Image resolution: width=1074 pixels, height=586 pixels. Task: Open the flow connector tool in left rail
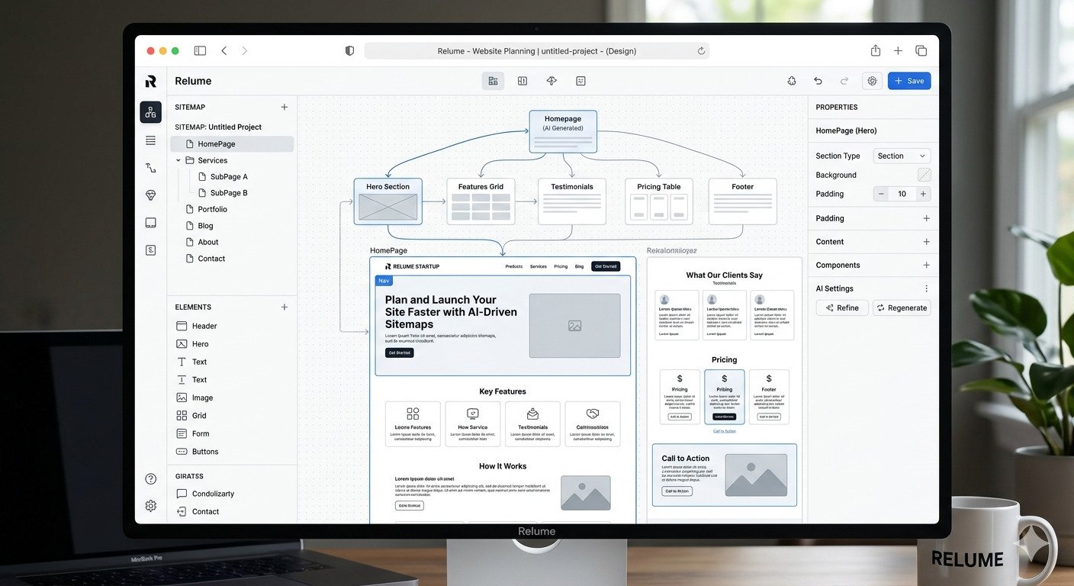pyautogui.click(x=150, y=168)
